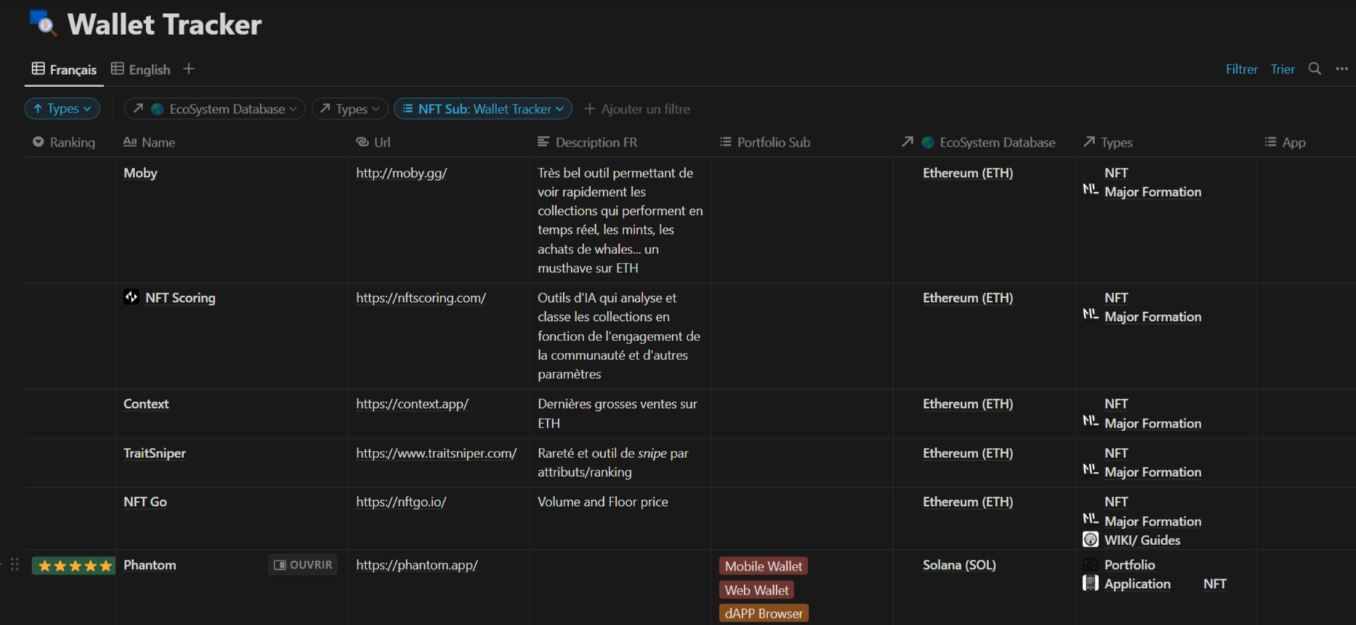This screenshot has height=625, width=1356.
Task: Open the Types sort dropdown pill
Action: tap(62, 109)
